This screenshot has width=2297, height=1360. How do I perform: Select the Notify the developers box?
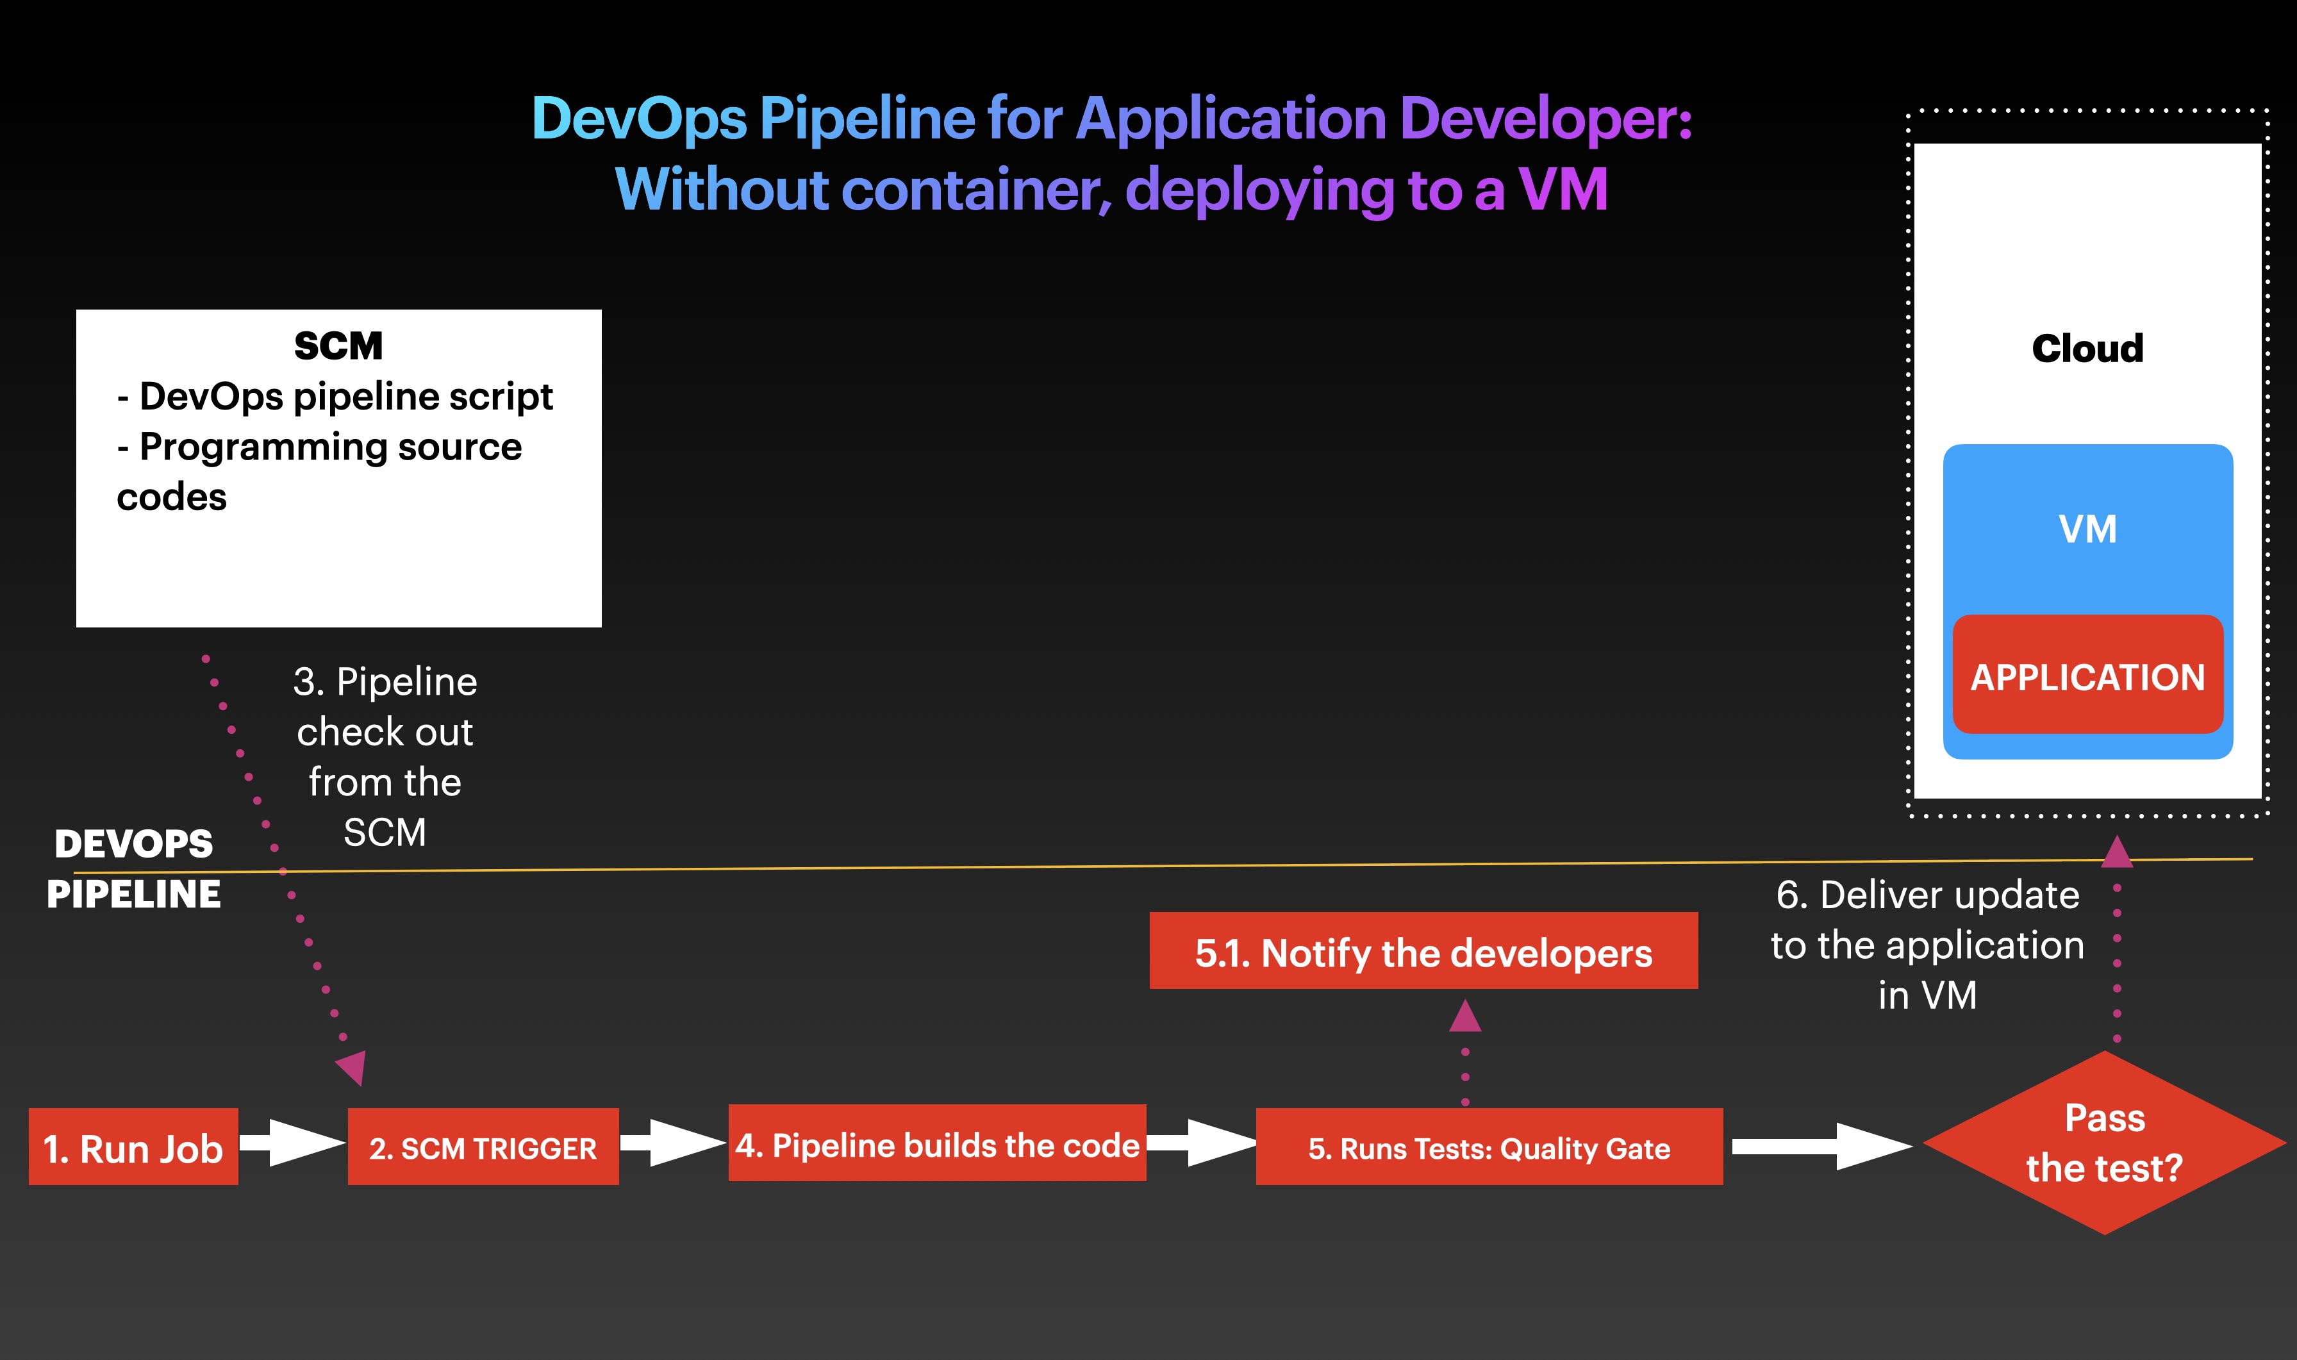click(1423, 952)
